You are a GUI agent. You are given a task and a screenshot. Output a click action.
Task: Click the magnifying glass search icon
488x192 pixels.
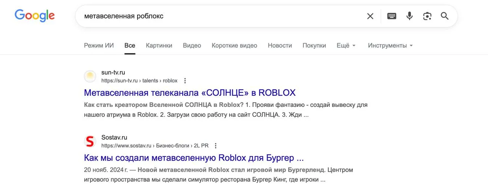445,16
